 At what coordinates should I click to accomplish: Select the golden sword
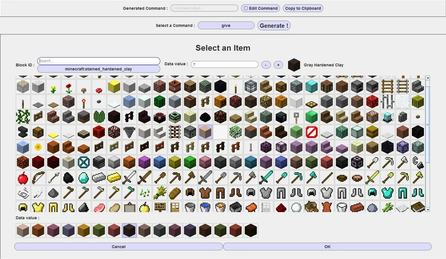[372, 178]
